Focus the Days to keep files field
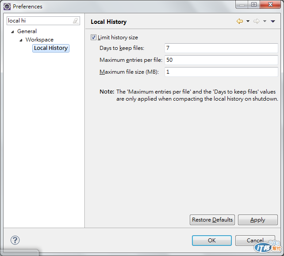The width and height of the screenshot is (284, 256). 221,48
